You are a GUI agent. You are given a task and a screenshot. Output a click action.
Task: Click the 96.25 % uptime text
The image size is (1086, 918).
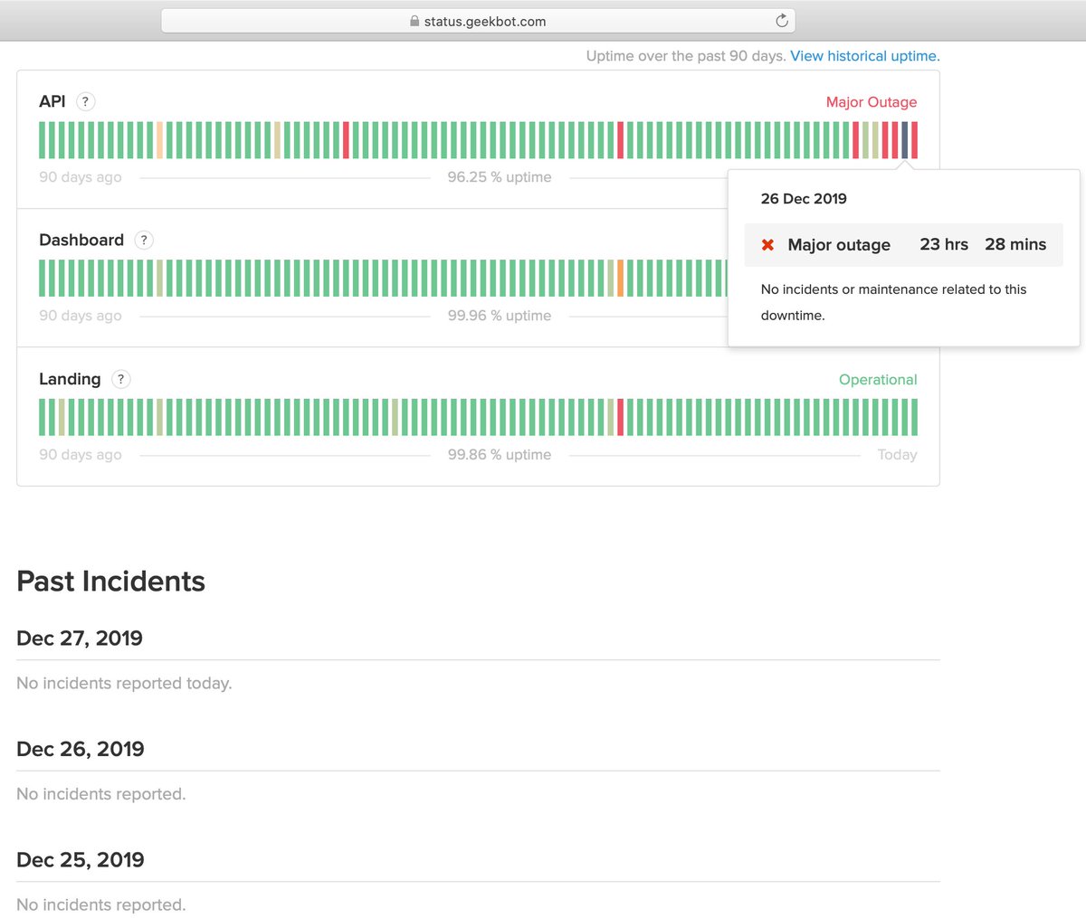(500, 177)
